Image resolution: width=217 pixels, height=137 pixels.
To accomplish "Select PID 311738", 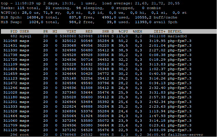I will 10,55.
